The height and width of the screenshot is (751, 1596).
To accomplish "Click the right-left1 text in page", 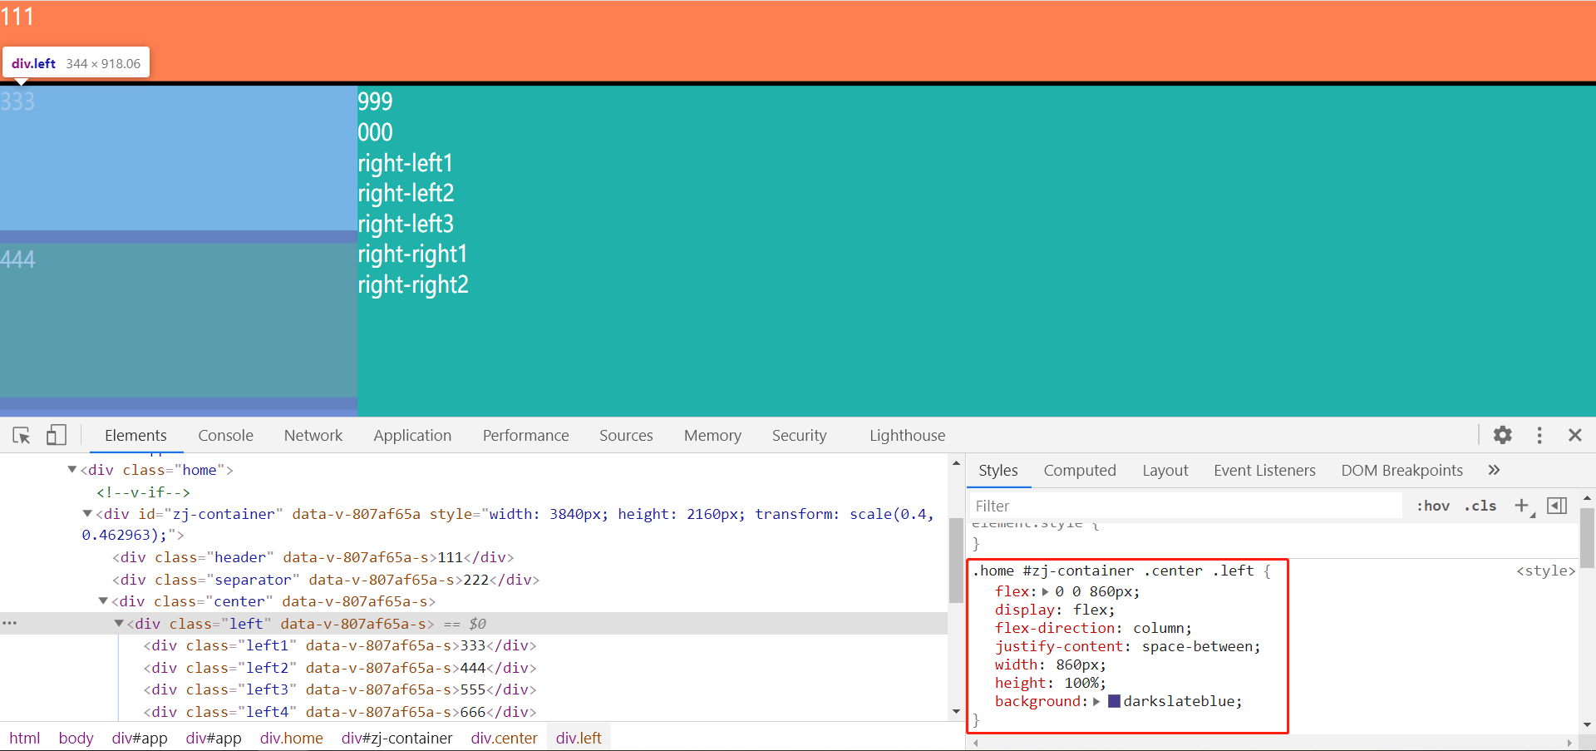I will tap(405, 163).
